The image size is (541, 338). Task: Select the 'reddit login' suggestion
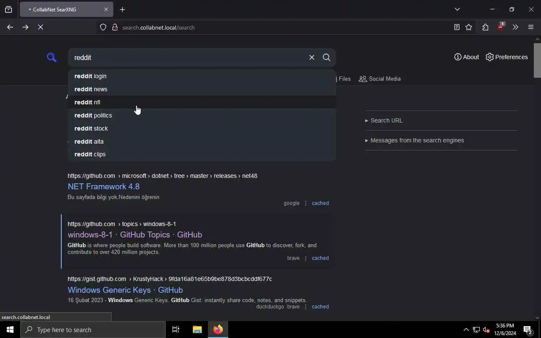[202, 76]
